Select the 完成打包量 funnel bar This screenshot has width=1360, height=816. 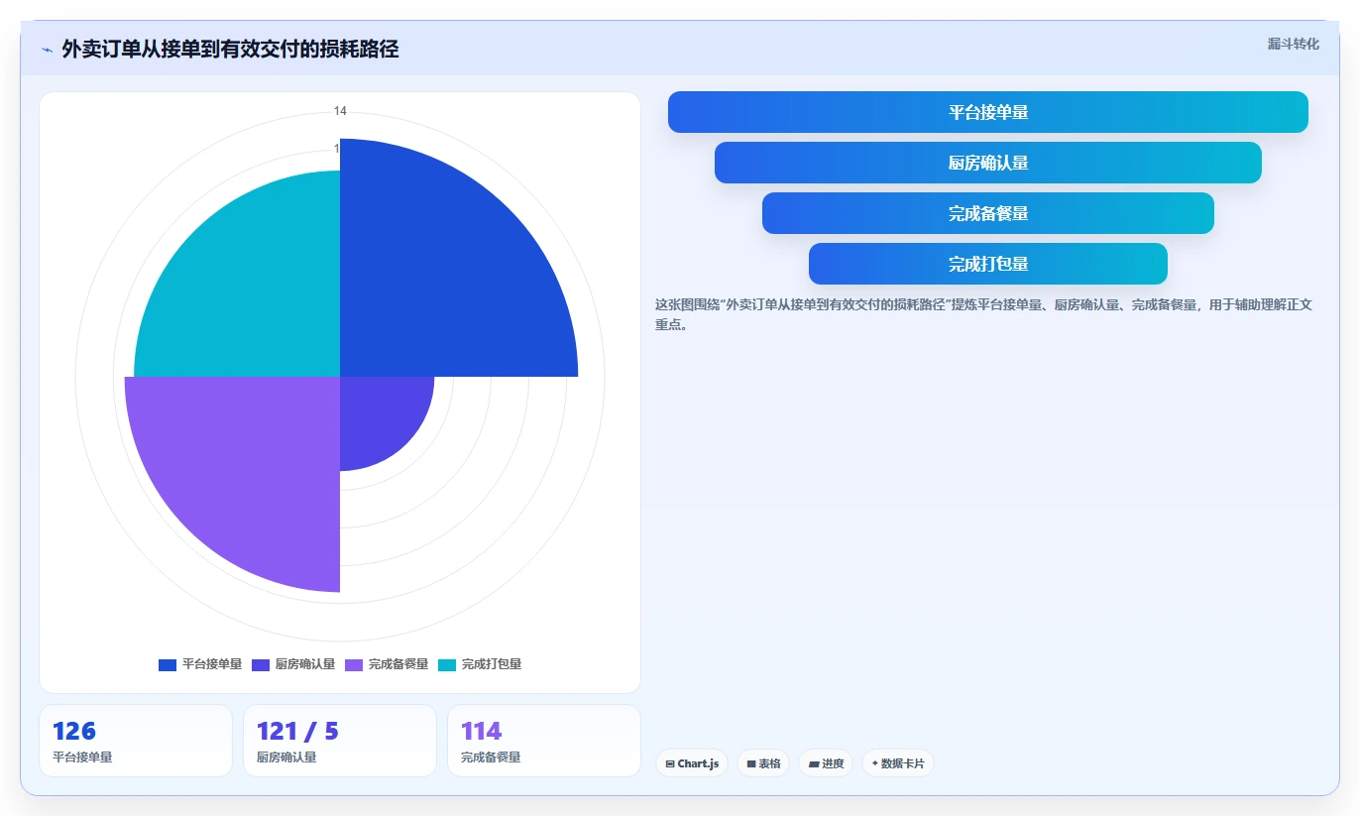click(988, 264)
